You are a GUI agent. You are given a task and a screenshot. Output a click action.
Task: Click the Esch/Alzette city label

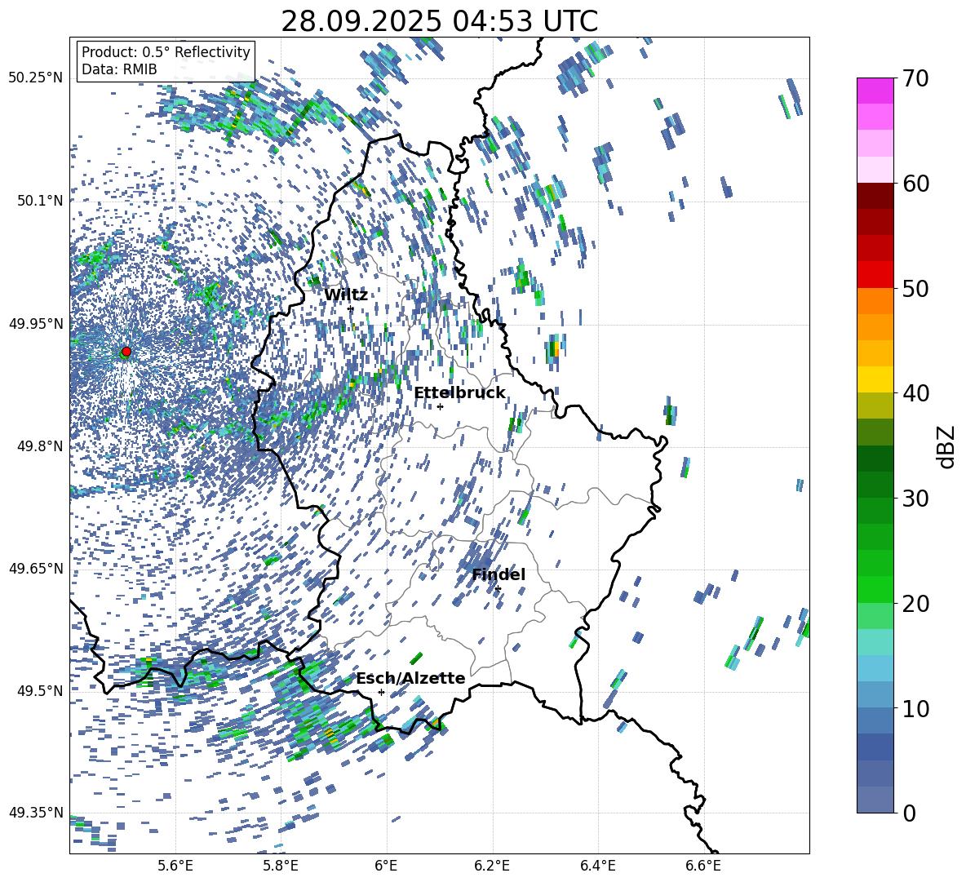411,678
